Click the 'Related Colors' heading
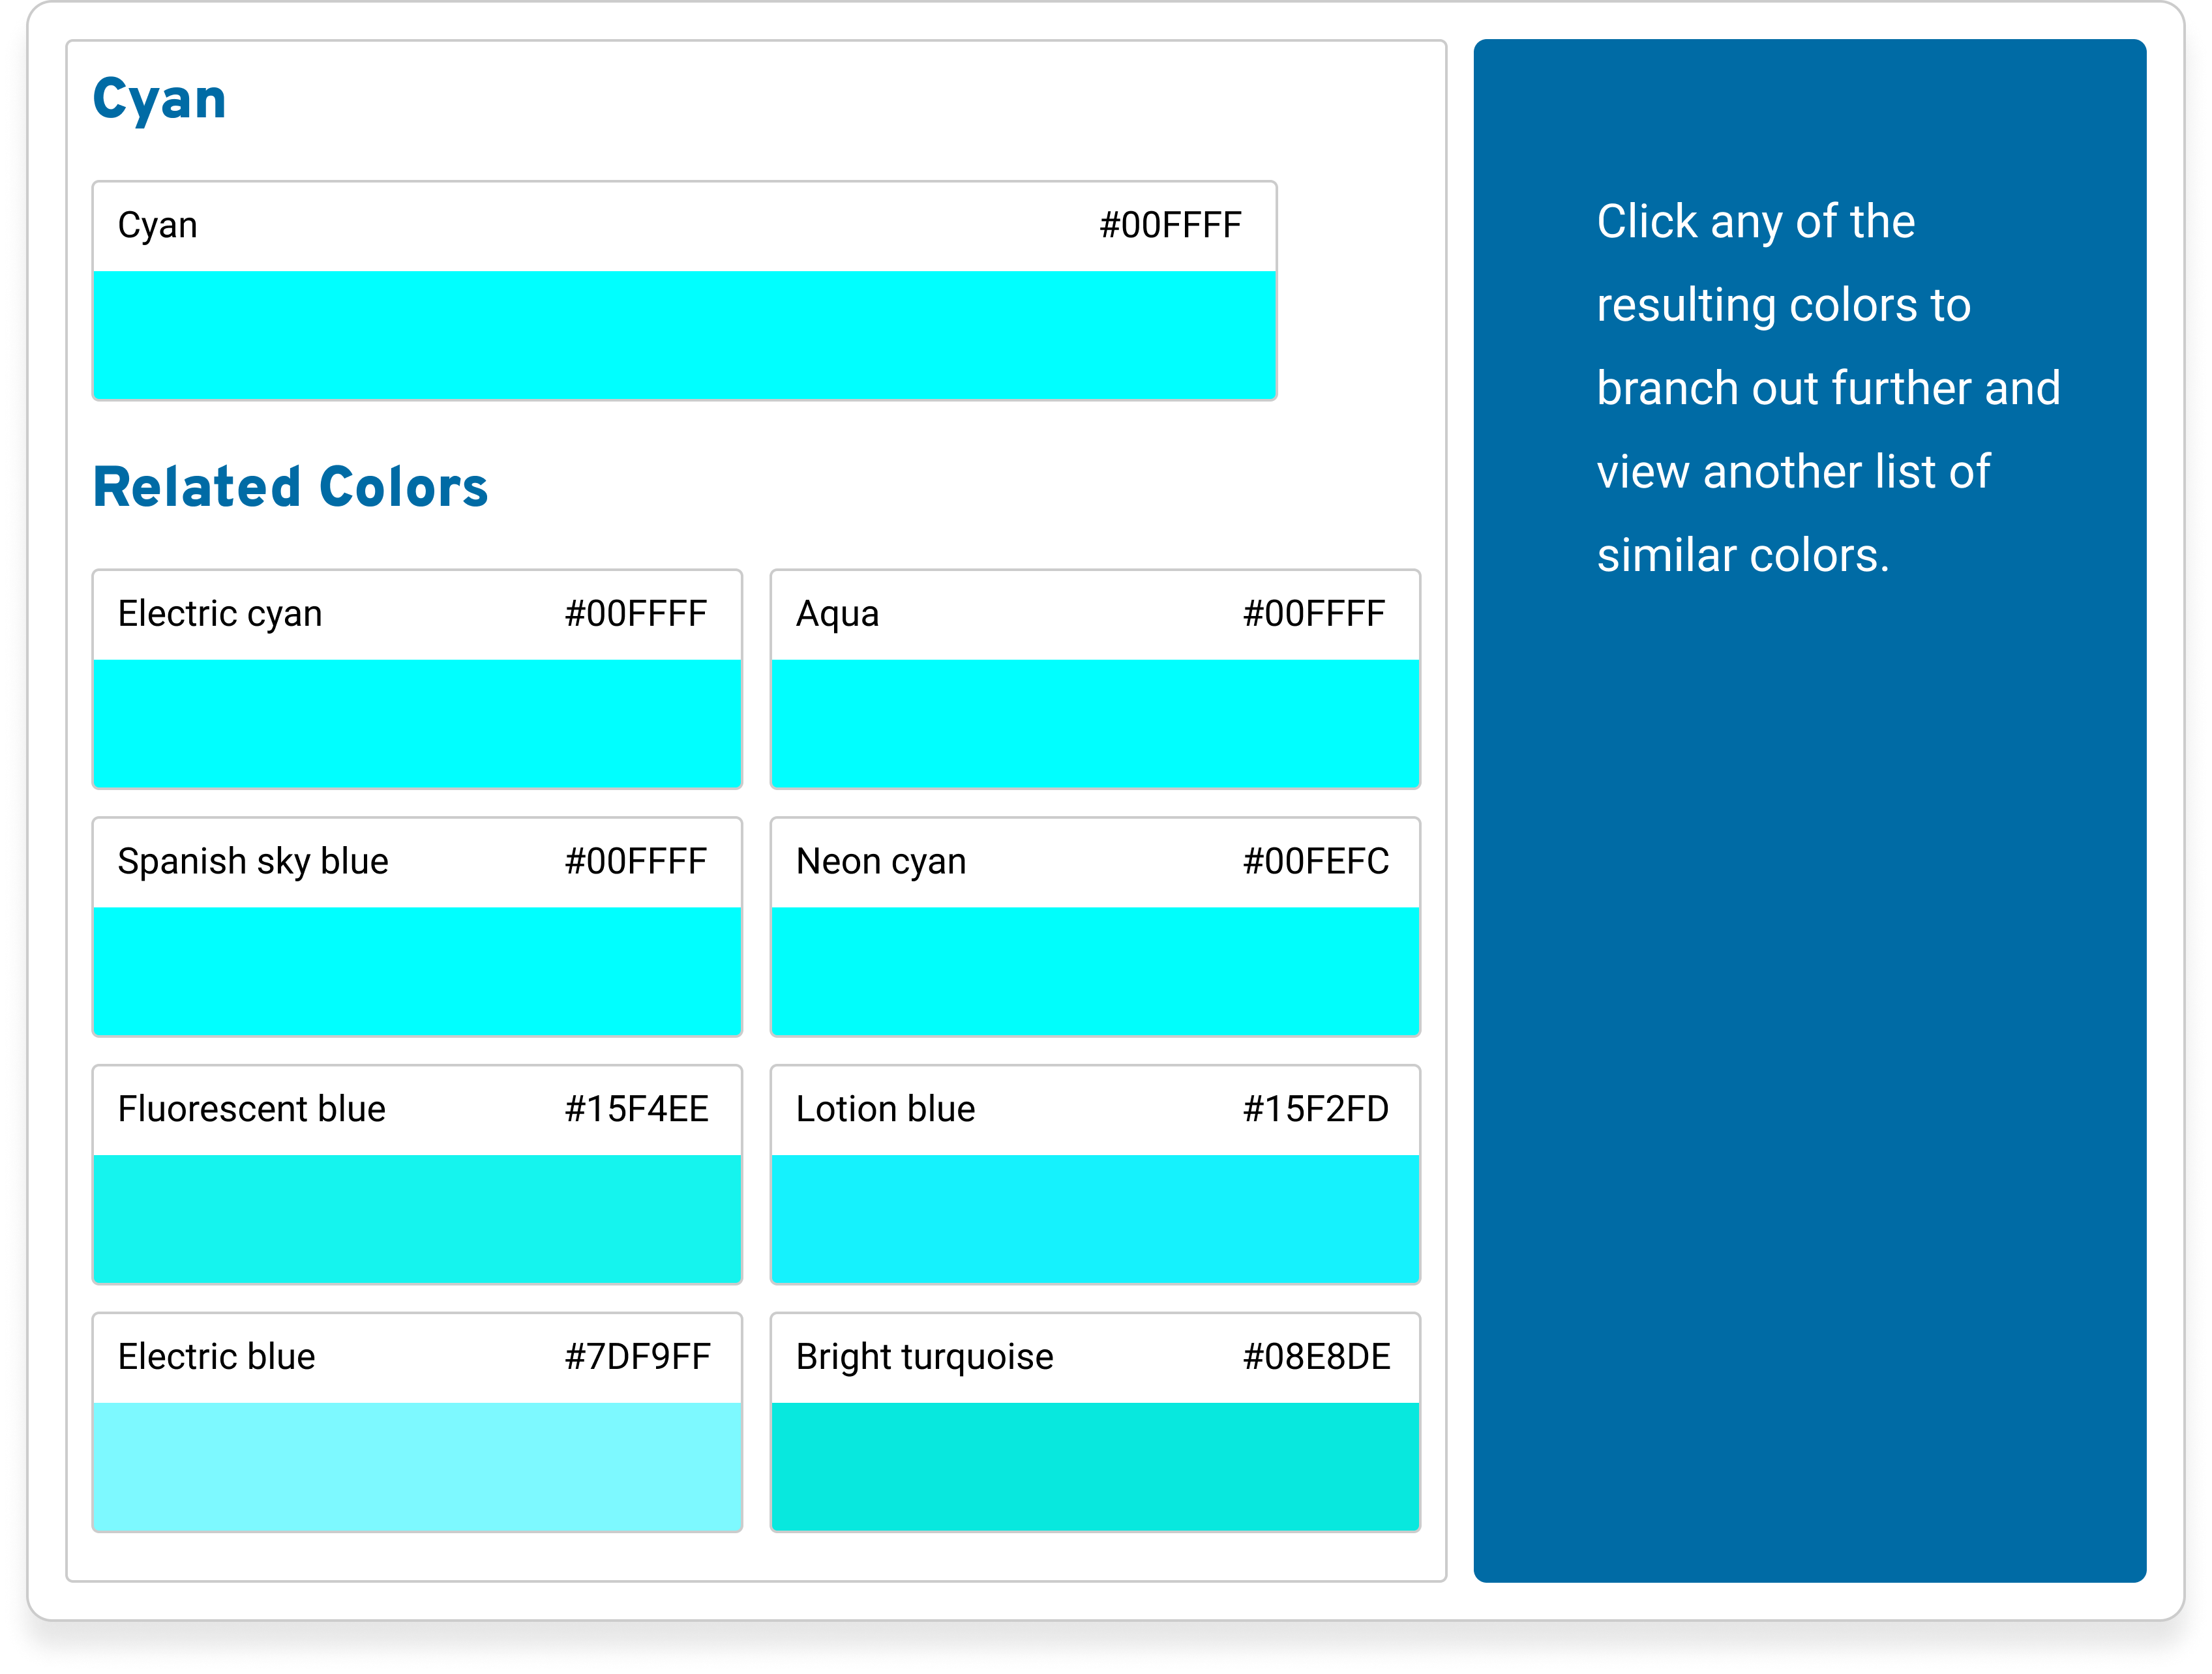2212x1674 pixels. pos(290,488)
